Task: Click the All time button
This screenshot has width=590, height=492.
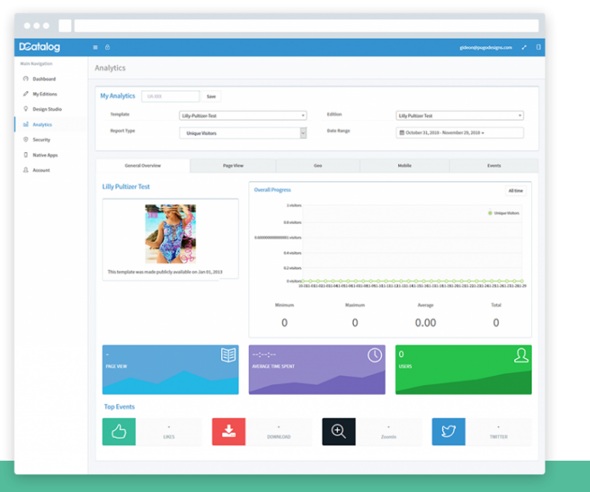Action: 515,190
